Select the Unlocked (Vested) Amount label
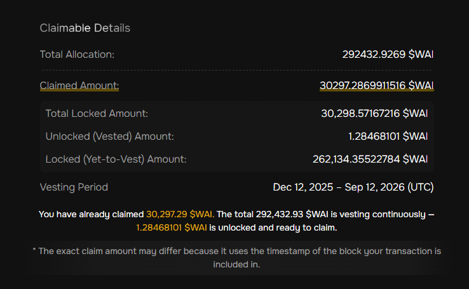The height and width of the screenshot is (289, 469). [x=109, y=136]
